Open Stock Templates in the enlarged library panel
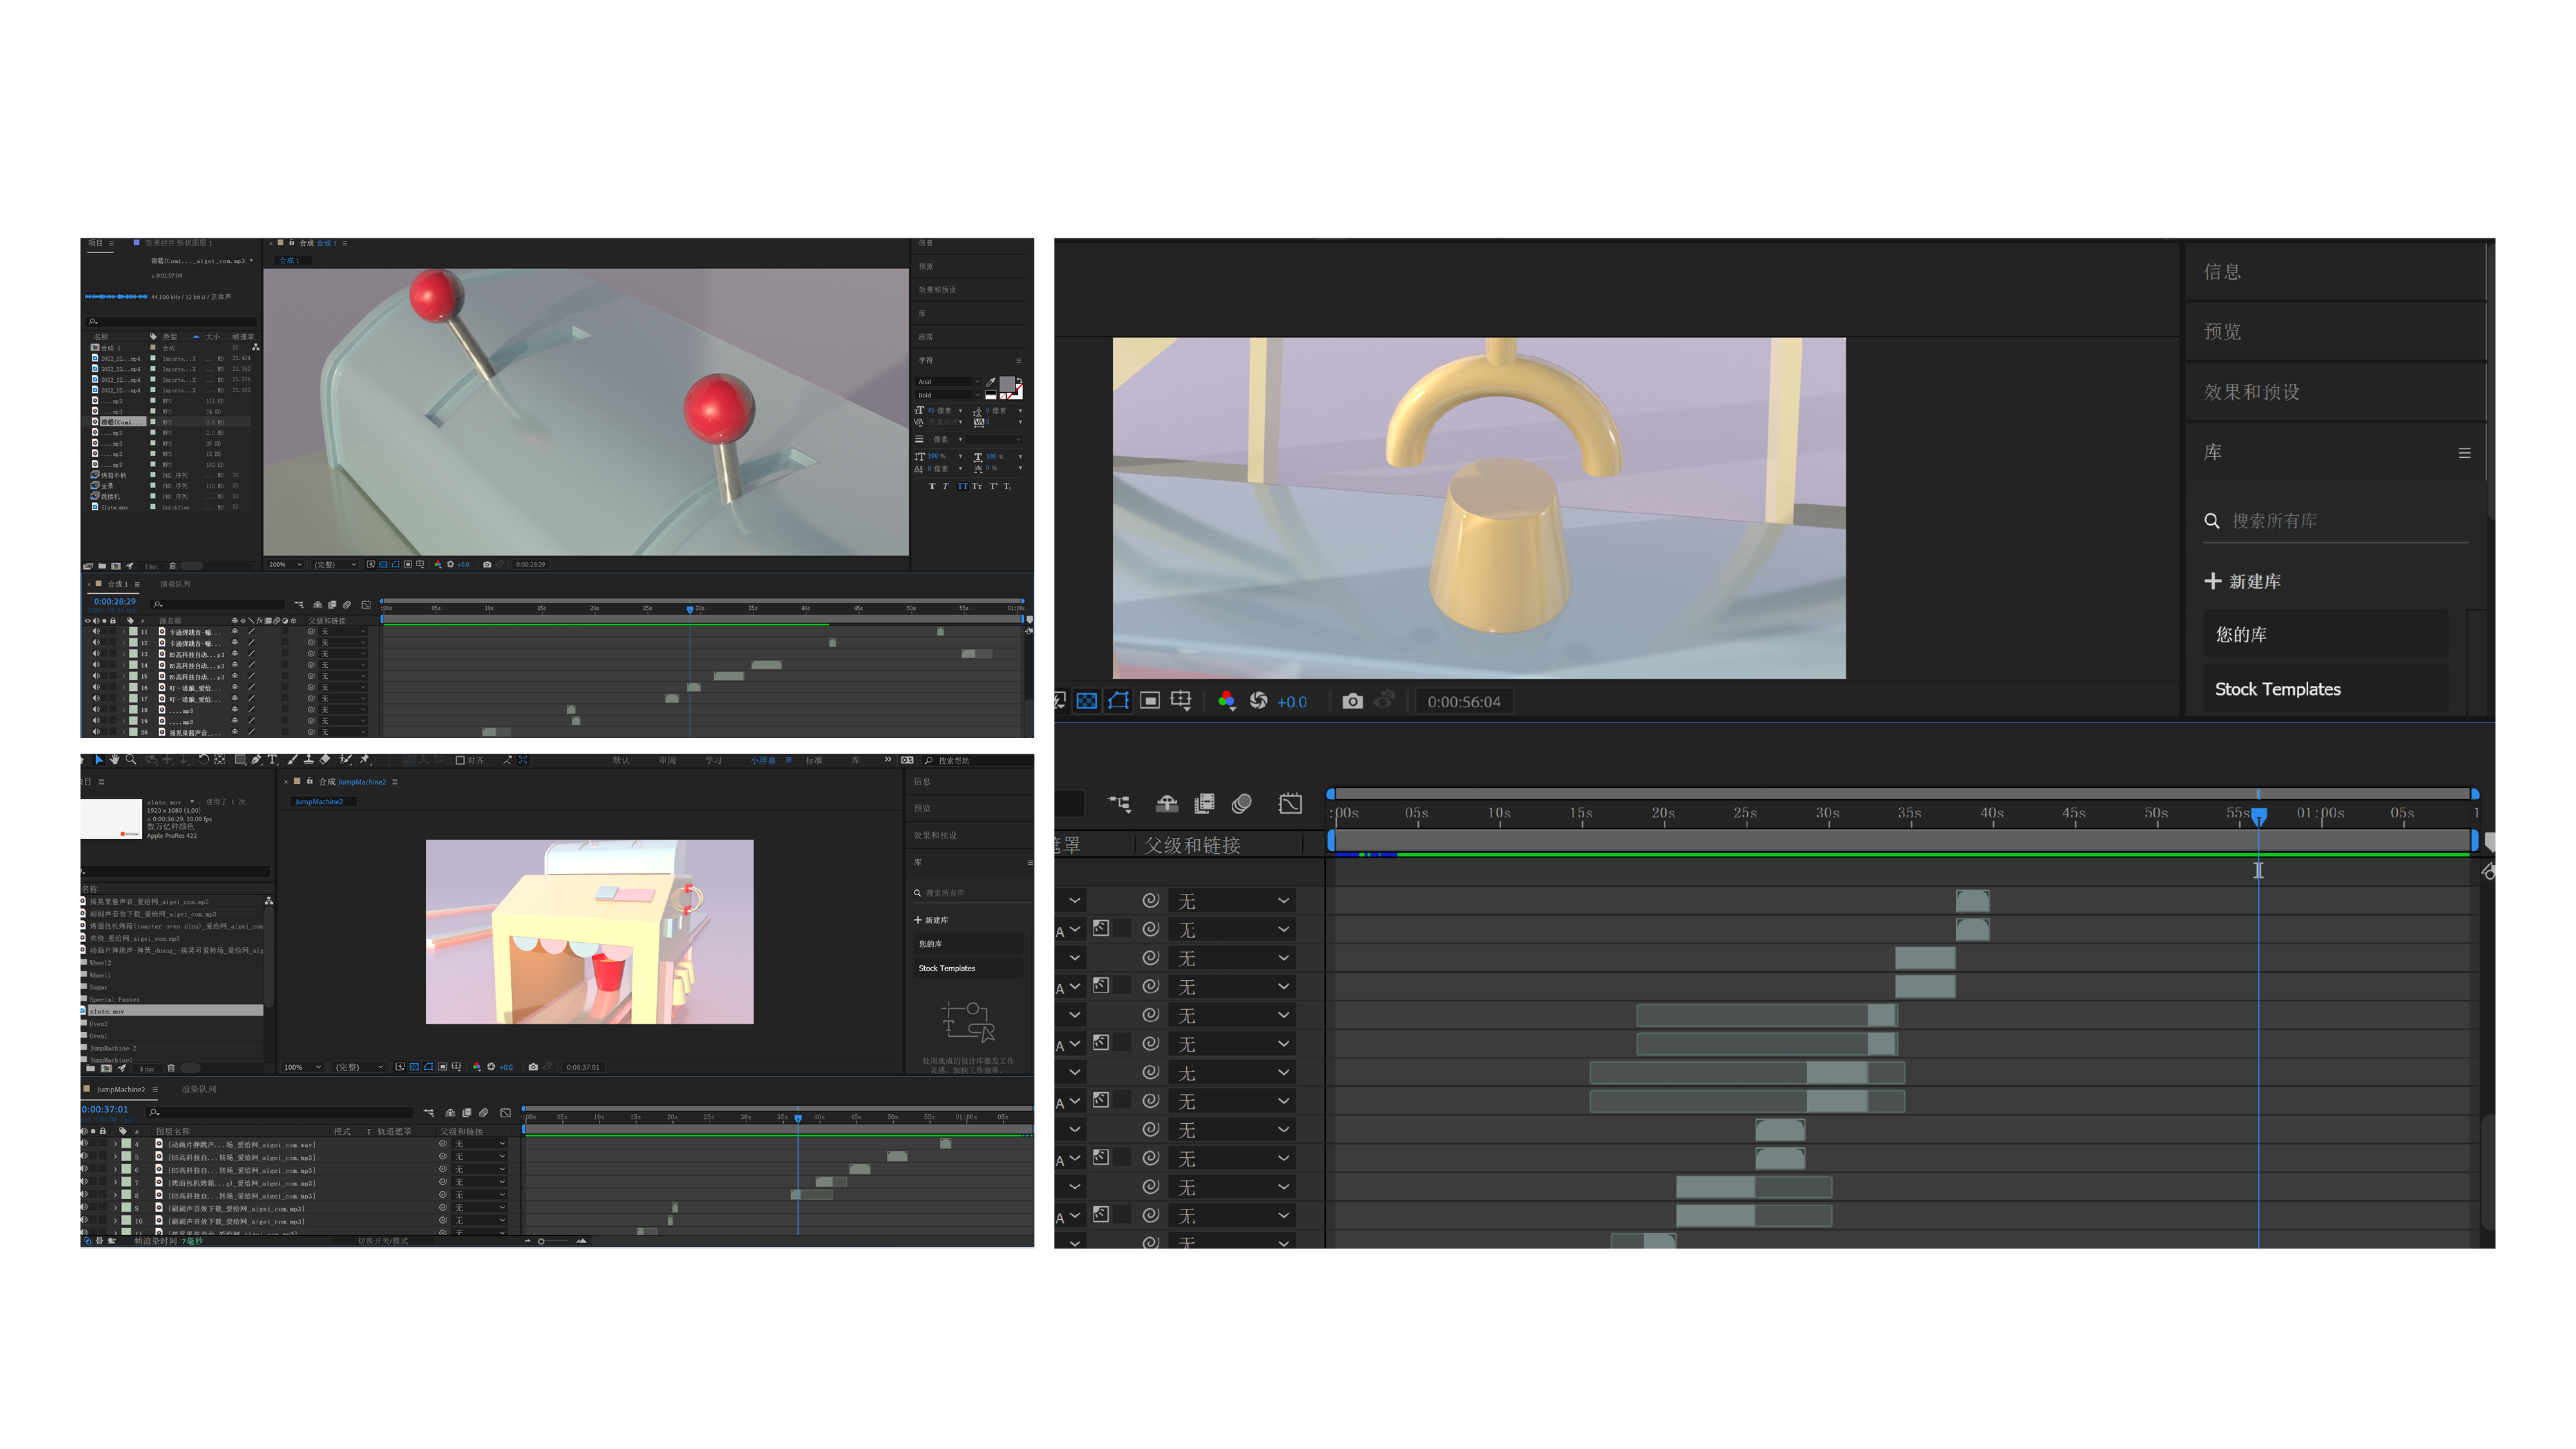The width and height of the screenshot is (2576, 1449). coord(2277,689)
